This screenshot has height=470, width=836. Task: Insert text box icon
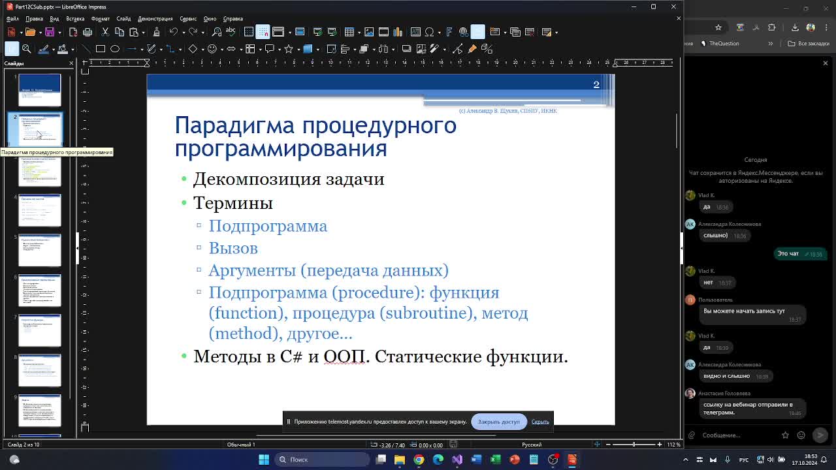coord(415,32)
